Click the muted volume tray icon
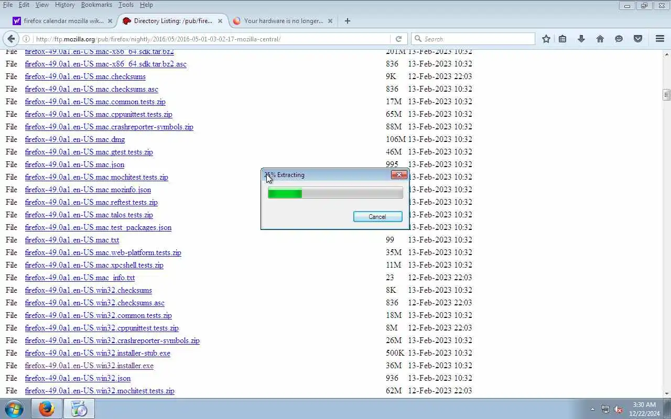This screenshot has width=671, height=419. coord(618,409)
